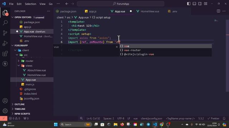Select the '@vitejs/plugin-vue' suggestion
This screenshot has width=229, height=128.
(166, 54)
